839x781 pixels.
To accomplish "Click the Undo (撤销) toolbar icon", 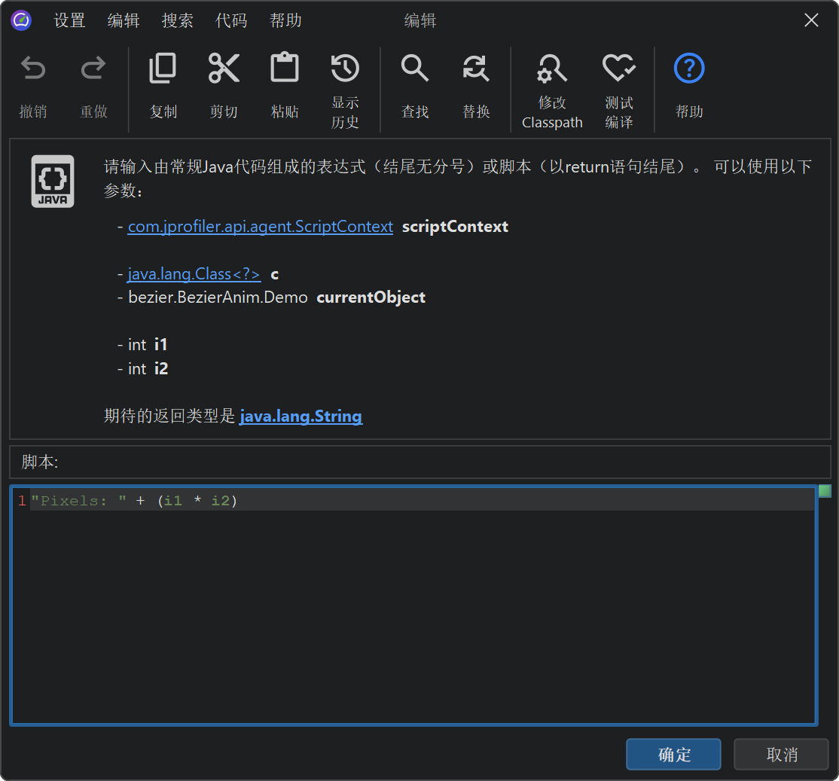I will click(33, 70).
